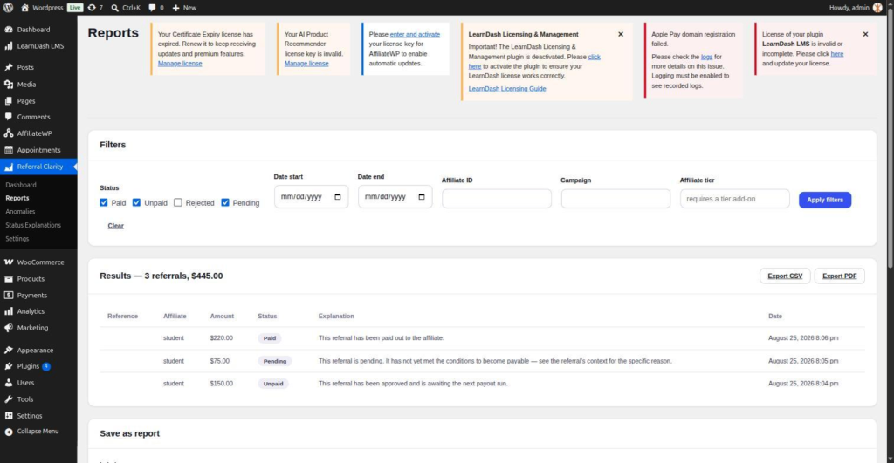Screen dimensions: 894x463
Task: Click the updates icon showing 7
Action: click(x=91, y=7)
